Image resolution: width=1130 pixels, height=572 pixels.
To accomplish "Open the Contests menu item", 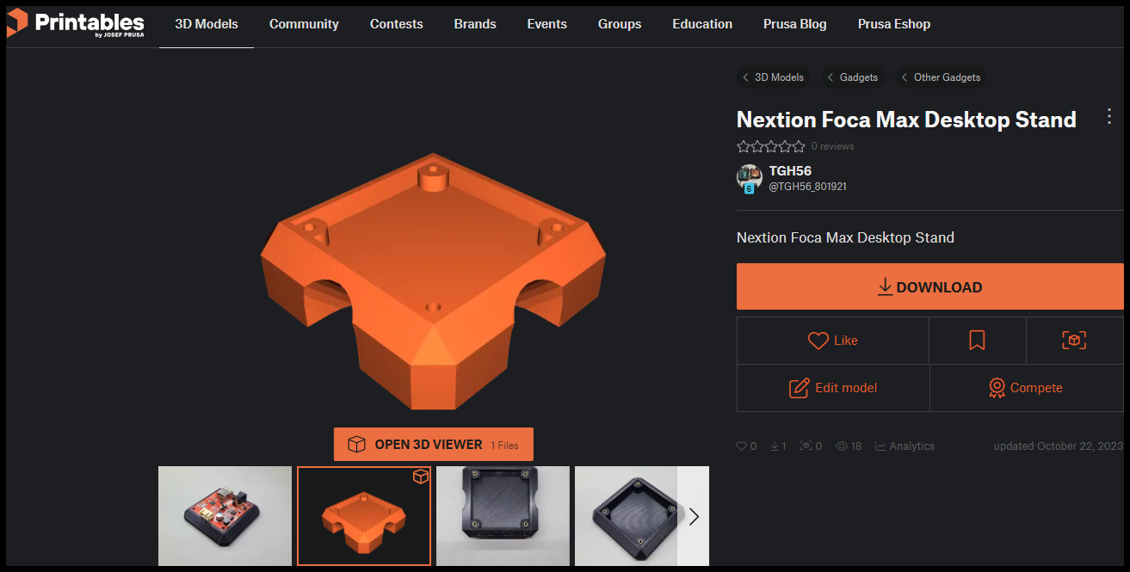I will point(396,24).
